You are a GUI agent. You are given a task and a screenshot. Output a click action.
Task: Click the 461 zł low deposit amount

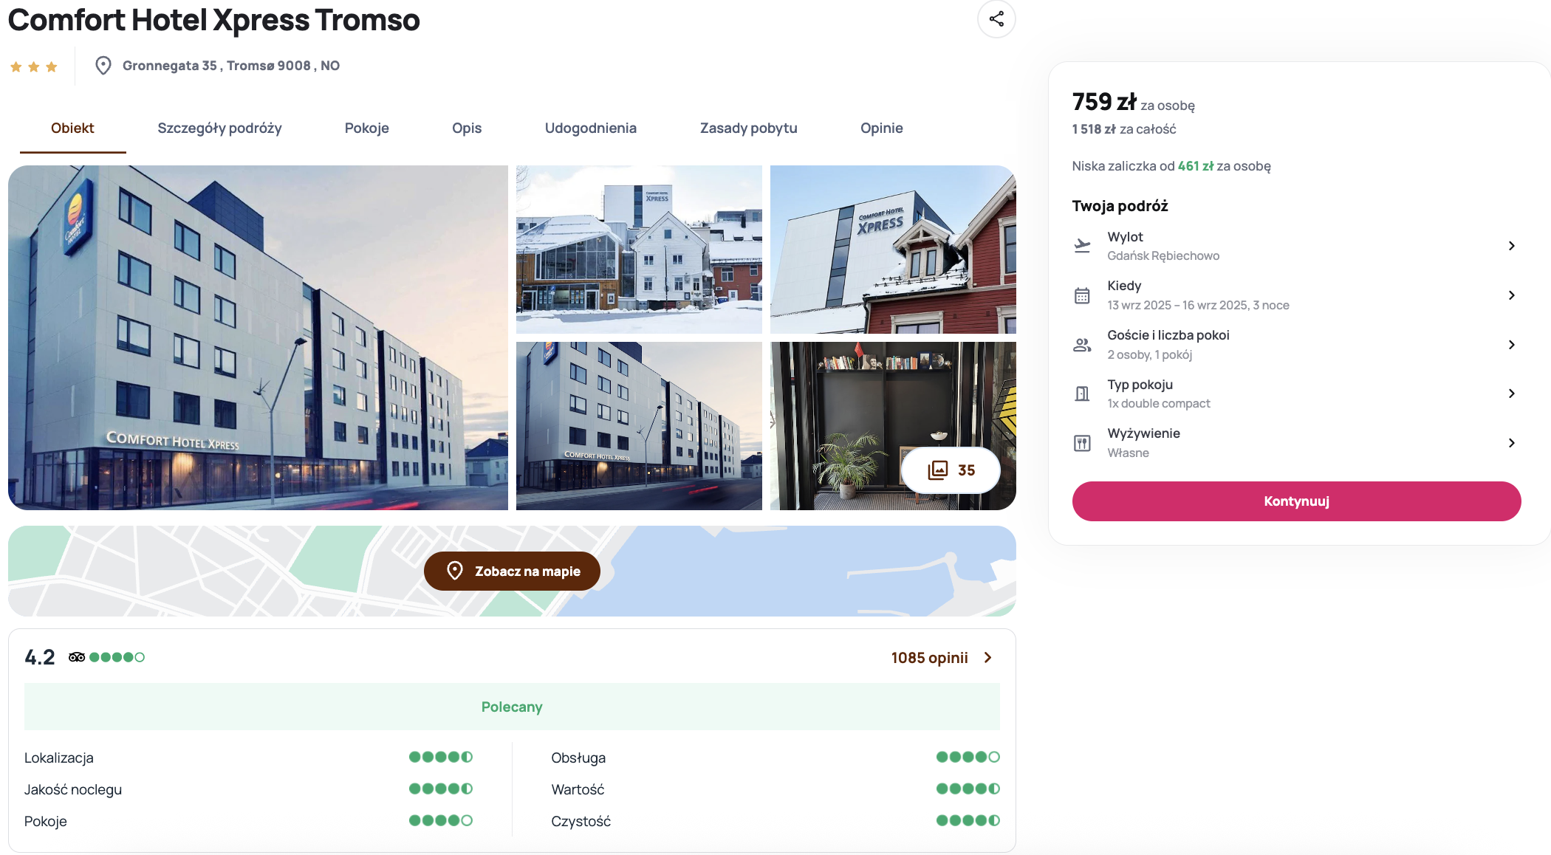point(1196,166)
